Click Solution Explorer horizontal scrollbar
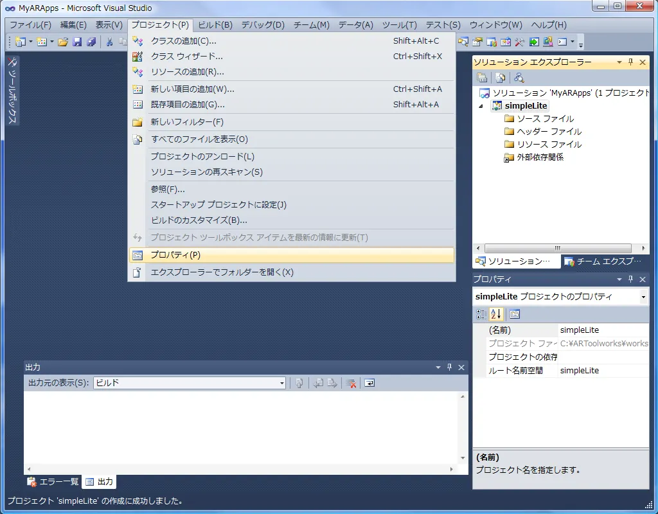The image size is (658, 514). [558, 248]
